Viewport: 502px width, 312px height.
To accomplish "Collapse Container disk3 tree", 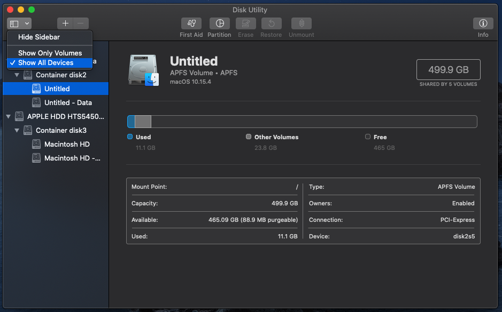I will 17,130.
